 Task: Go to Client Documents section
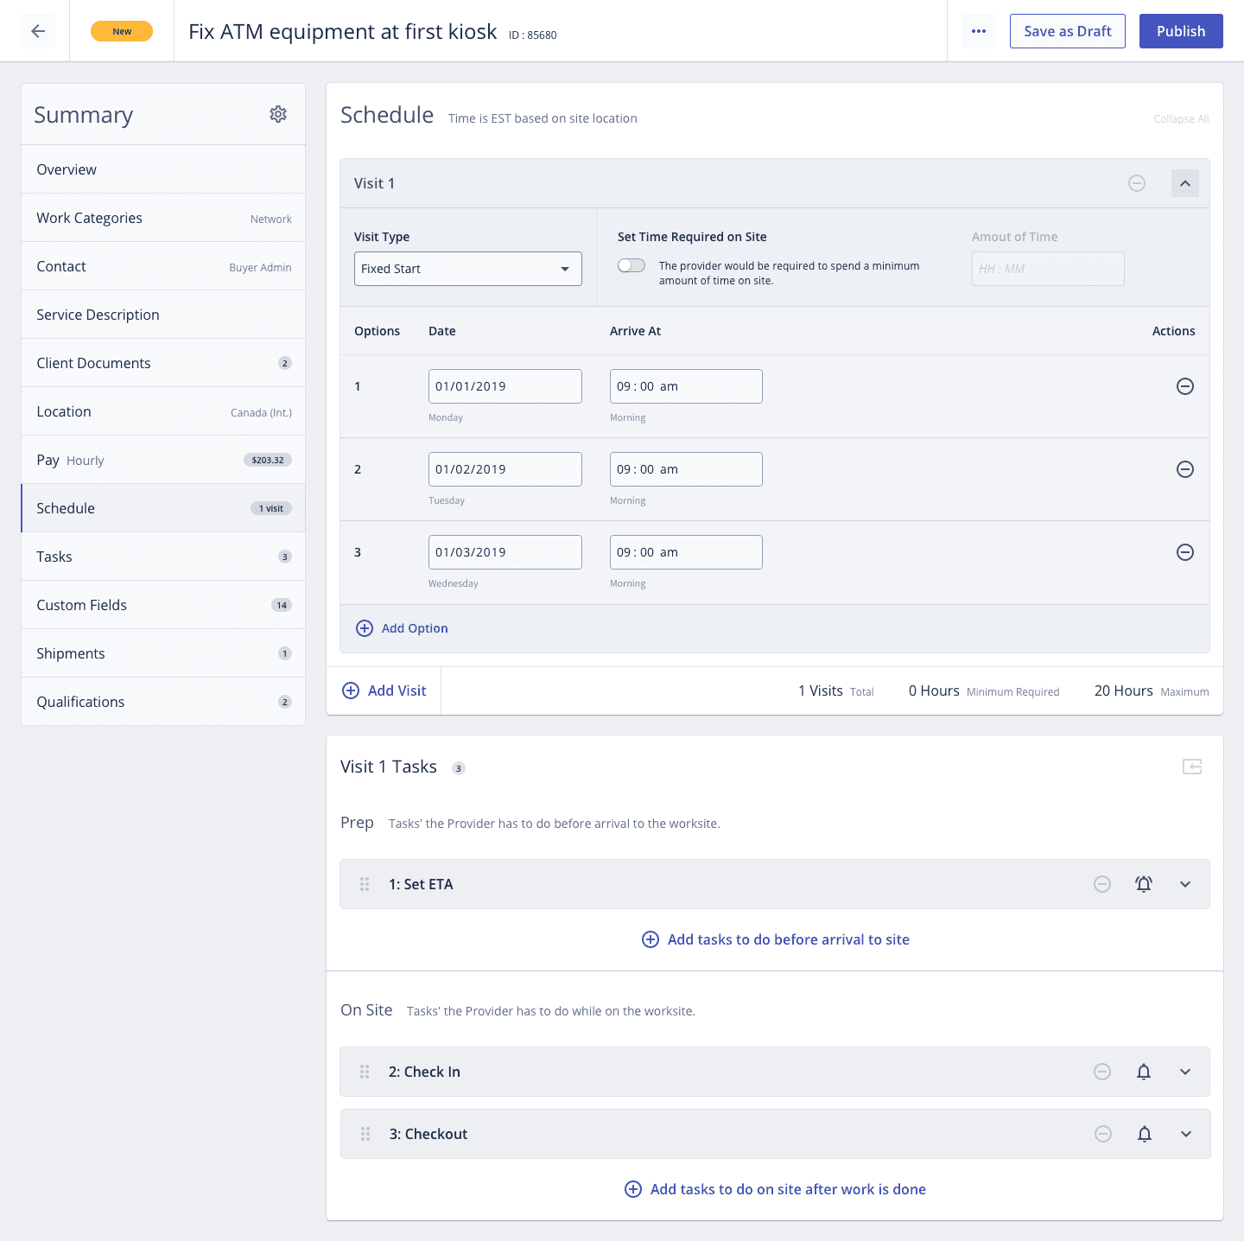coord(163,363)
